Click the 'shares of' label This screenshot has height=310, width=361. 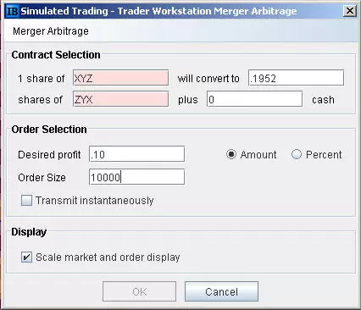click(x=40, y=100)
